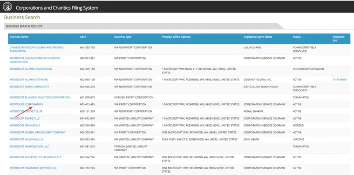Click UBI number 605 303 691
354x175 pixels.
(88, 132)
